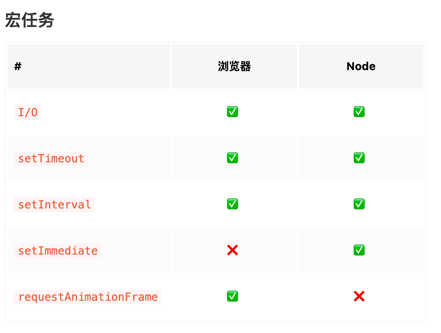
Task: Select the setImmediate code label
Action: coord(58,251)
